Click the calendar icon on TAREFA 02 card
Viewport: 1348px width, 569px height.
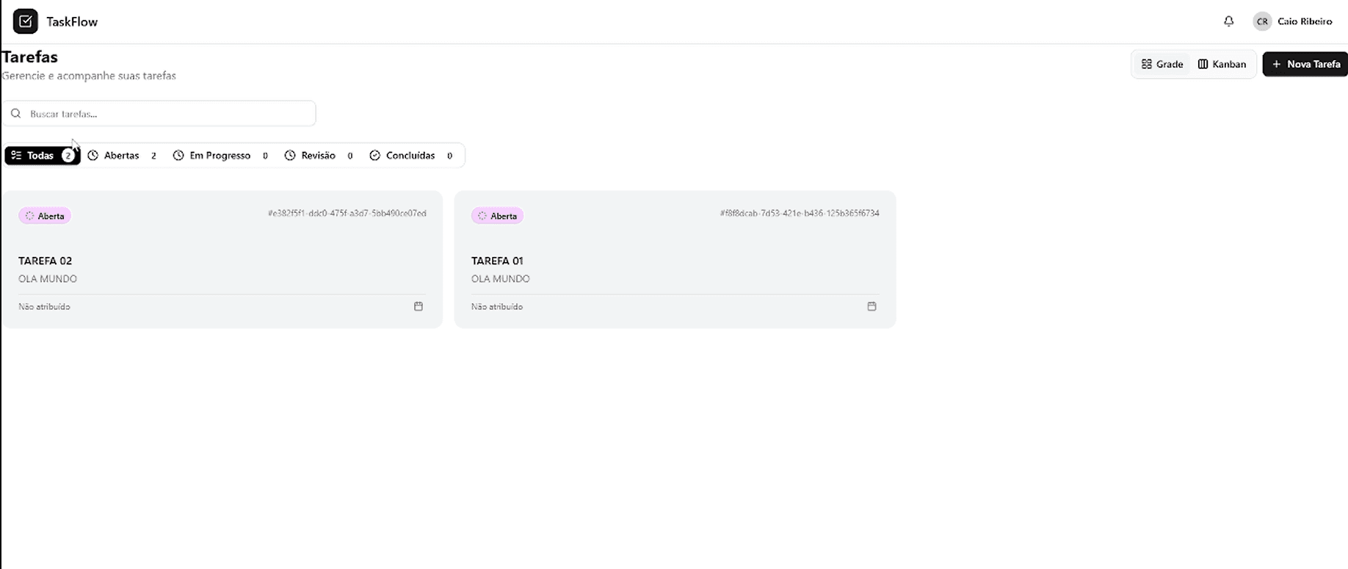418,306
